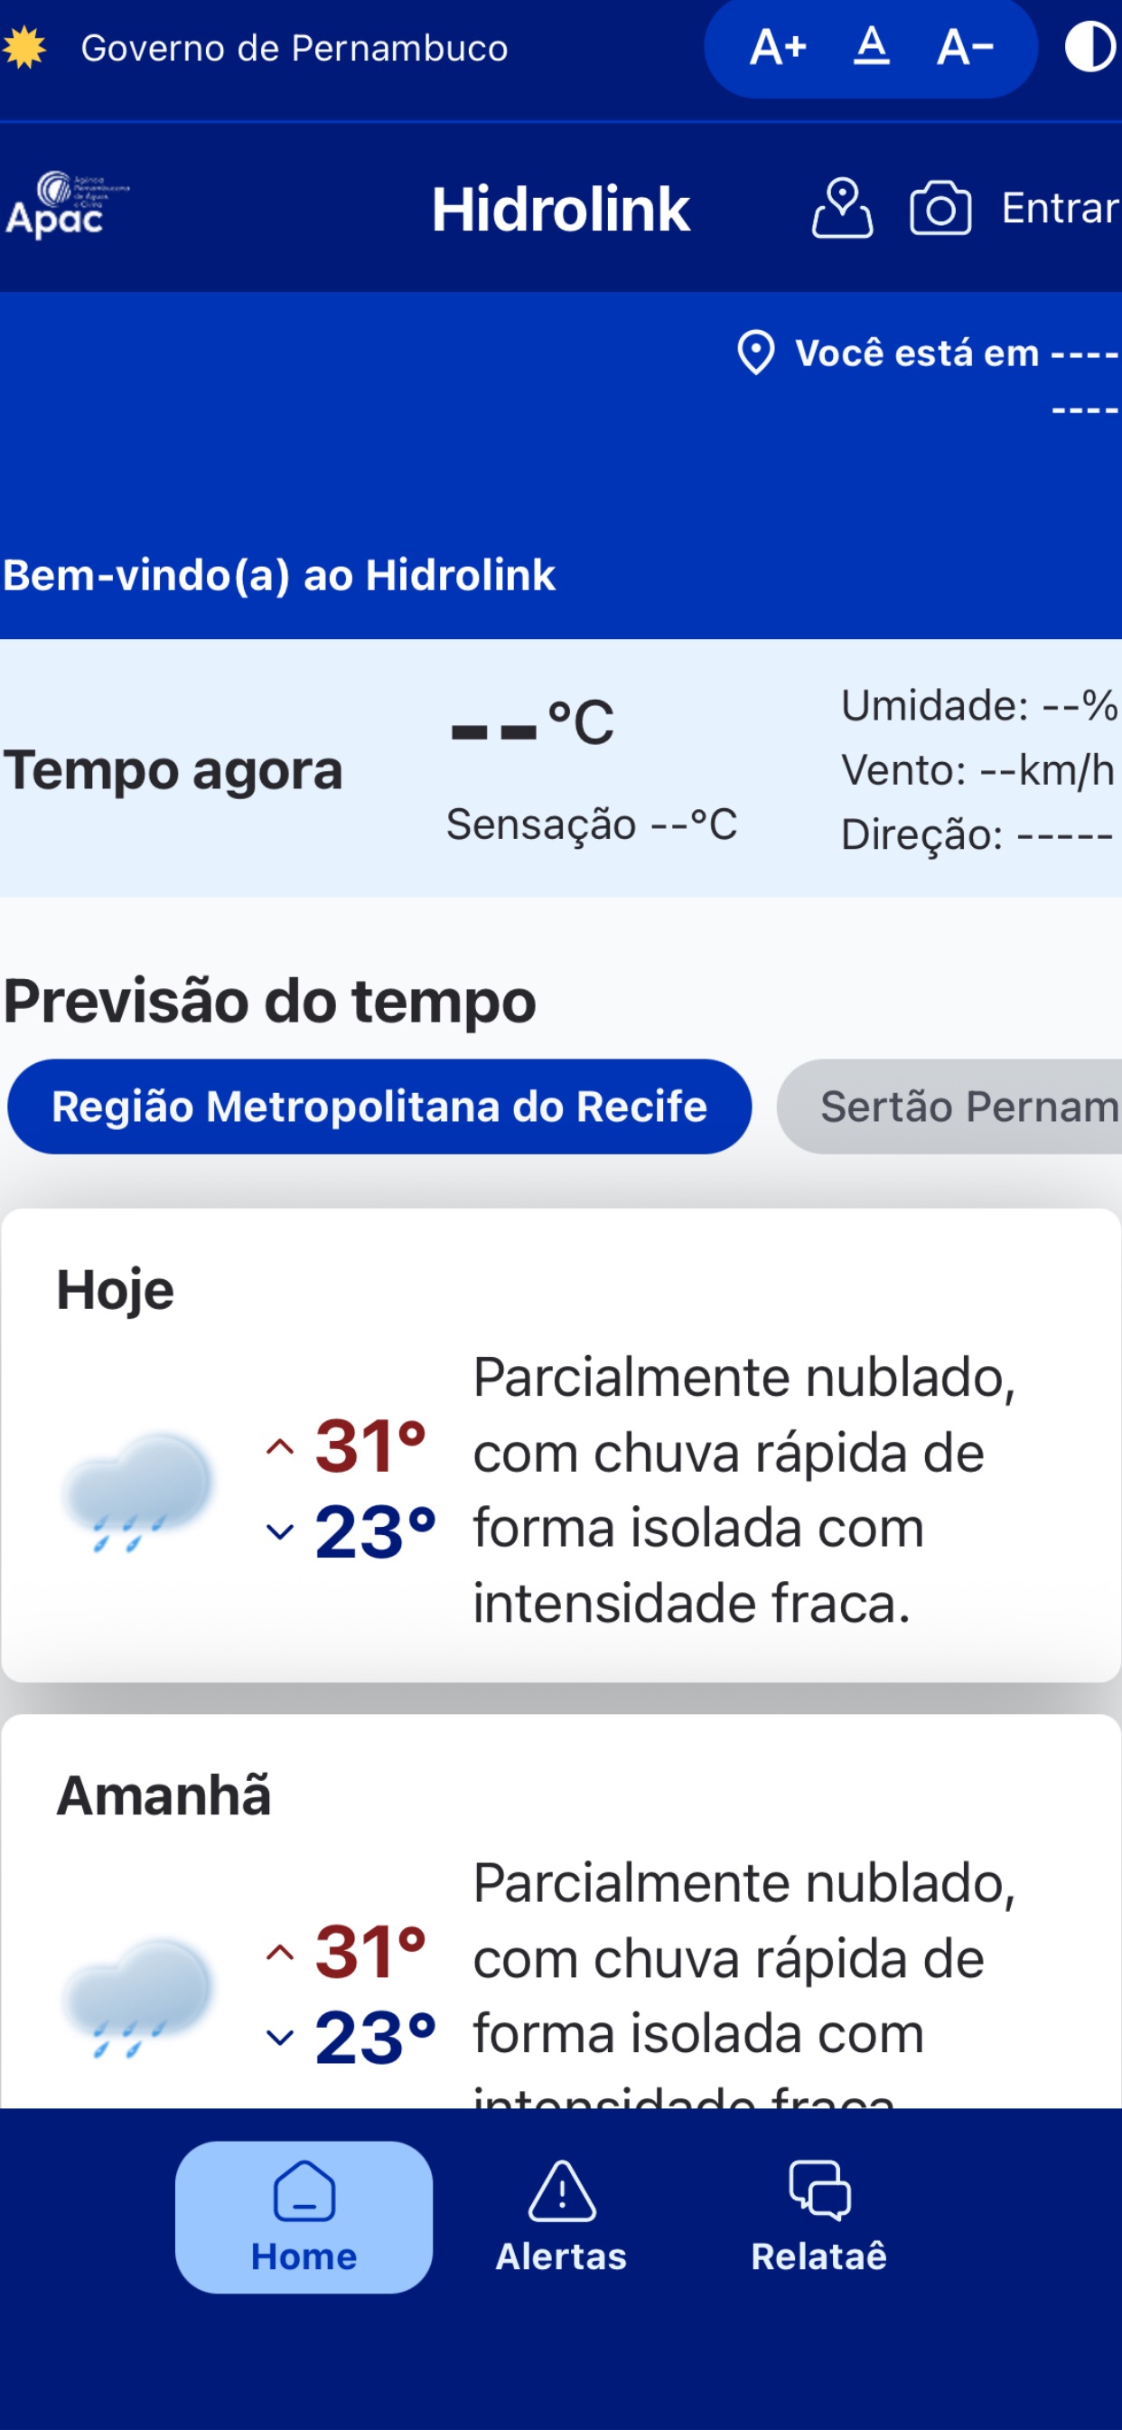Viewport: 1122px width, 2430px height.
Task: Tap the Apac logo
Action: (x=66, y=204)
